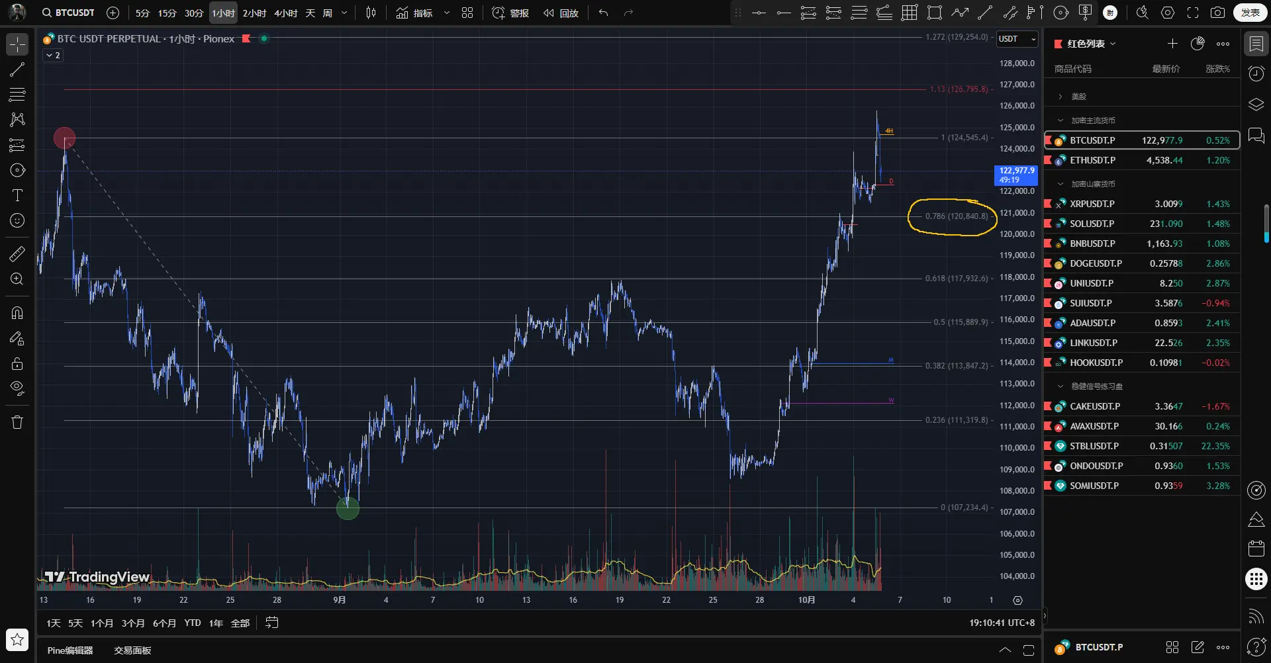Open the USDT currency dropdown
The height and width of the screenshot is (663, 1271).
point(1017,39)
